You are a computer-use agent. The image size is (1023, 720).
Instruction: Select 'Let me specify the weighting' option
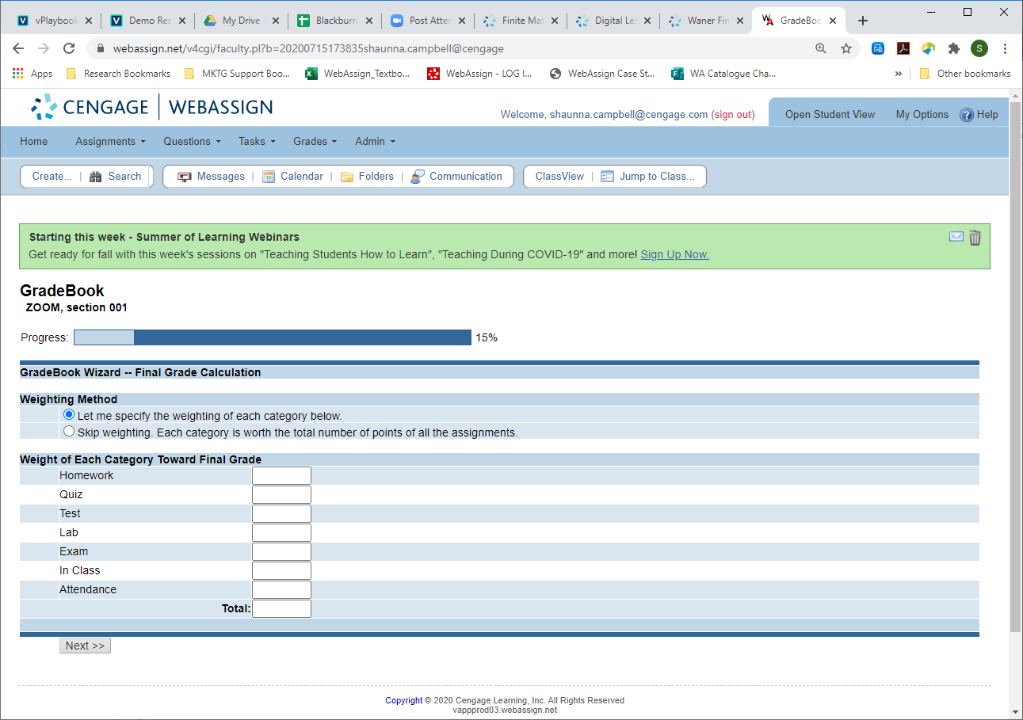(69, 415)
